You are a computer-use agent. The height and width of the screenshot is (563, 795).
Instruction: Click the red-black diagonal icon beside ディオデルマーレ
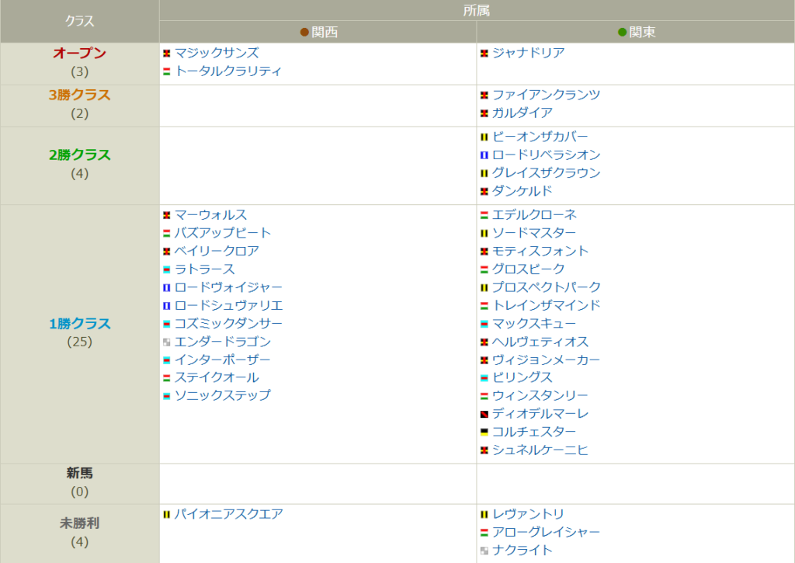click(x=484, y=415)
